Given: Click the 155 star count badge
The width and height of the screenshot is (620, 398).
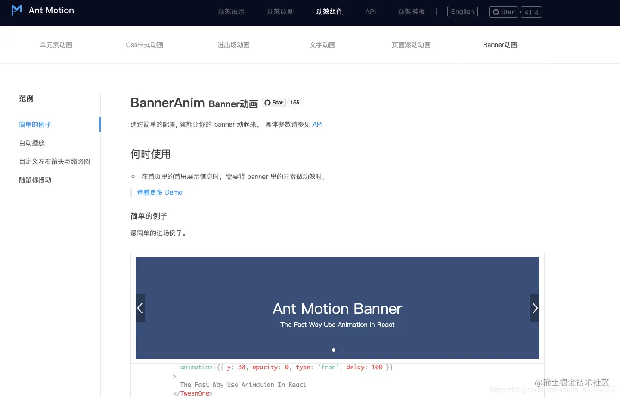Looking at the screenshot, I should 295,103.
